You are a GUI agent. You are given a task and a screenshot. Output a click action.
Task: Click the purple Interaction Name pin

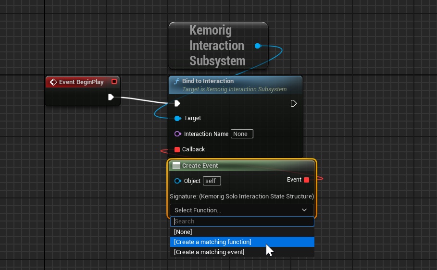(x=177, y=134)
